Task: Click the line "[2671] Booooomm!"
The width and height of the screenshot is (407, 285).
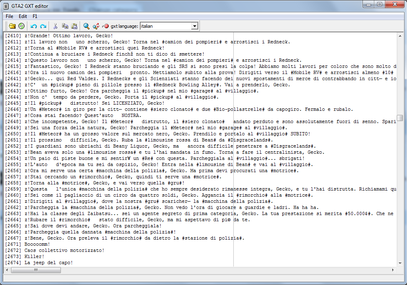Action: [27, 244]
